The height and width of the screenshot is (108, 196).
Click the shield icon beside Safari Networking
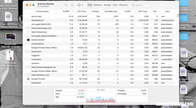(28, 32)
